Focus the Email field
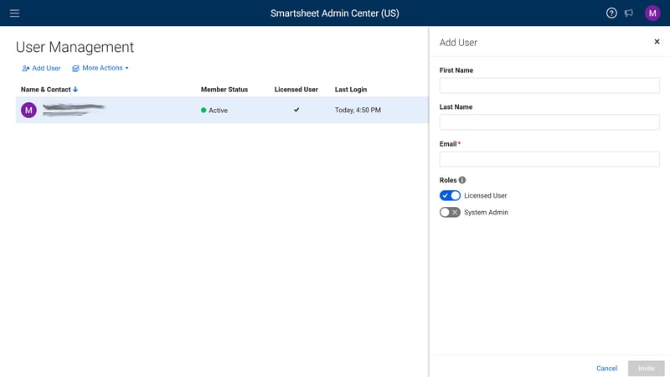This screenshot has height=377, width=670. 549,159
